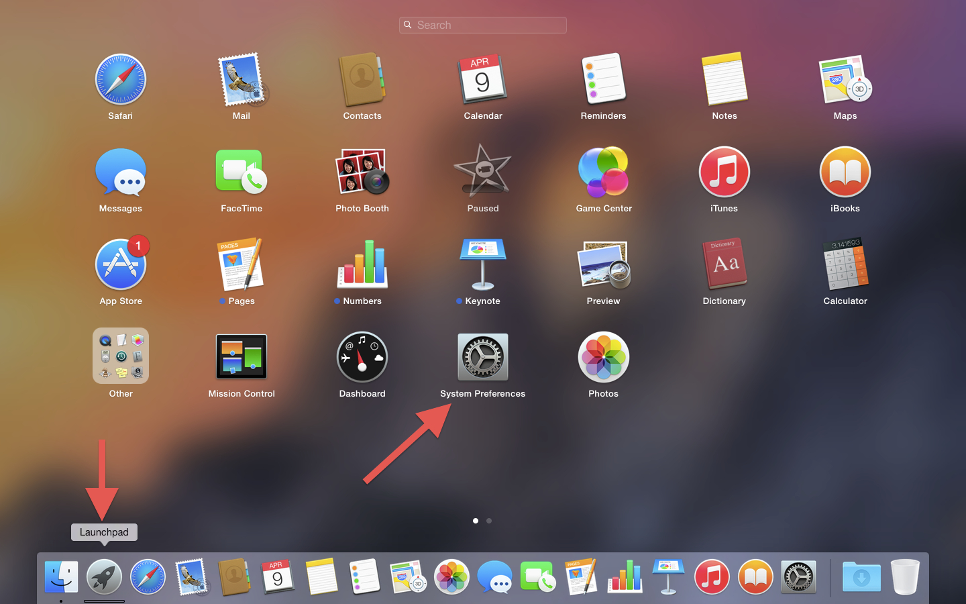Open Maps from the Dock
The image size is (966, 604).
click(x=408, y=576)
